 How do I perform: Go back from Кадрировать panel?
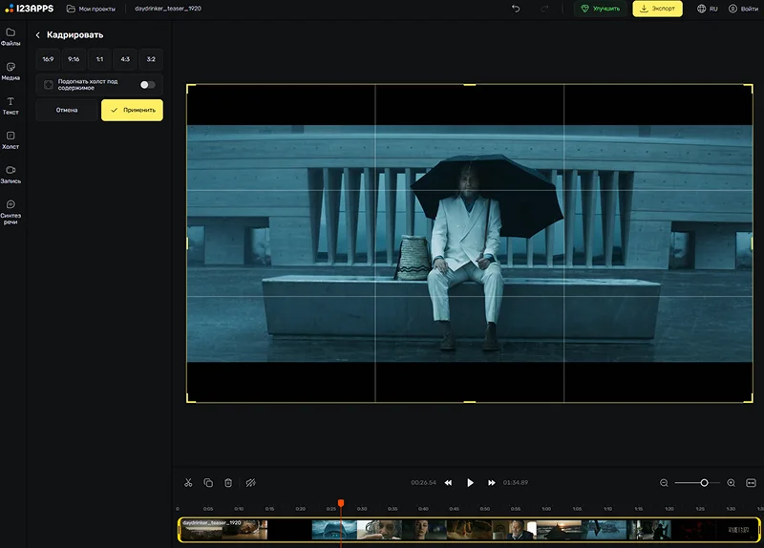coord(38,35)
